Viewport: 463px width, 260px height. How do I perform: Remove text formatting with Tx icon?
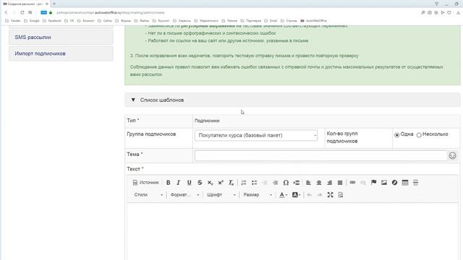[231, 183]
